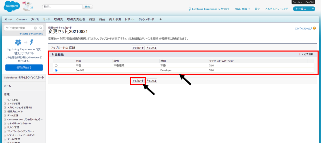This screenshot has width=321, height=143.
Task: Click the プラットフォームバージョン column header
Action: 221,61
